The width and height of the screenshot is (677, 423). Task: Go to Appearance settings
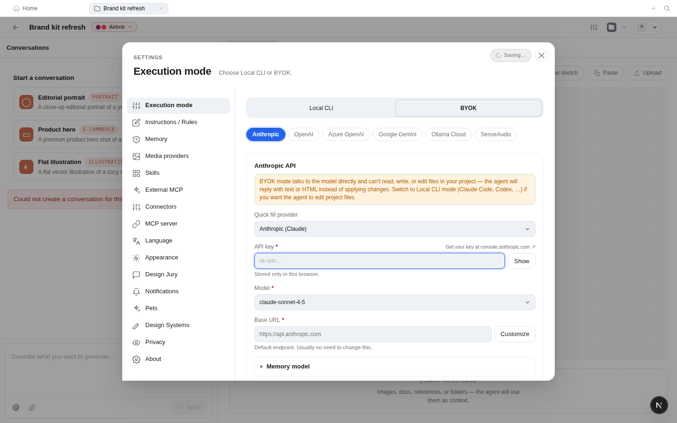tap(178, 258)
